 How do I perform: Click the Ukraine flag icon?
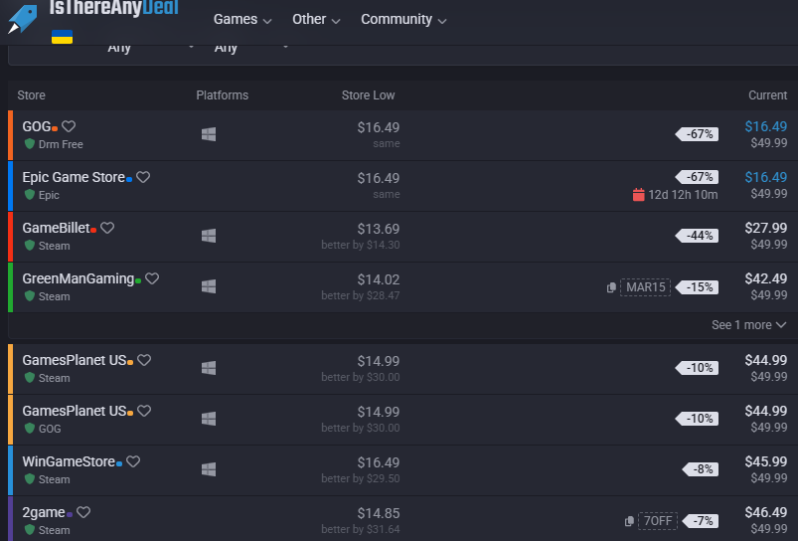[x=62, y=37]
